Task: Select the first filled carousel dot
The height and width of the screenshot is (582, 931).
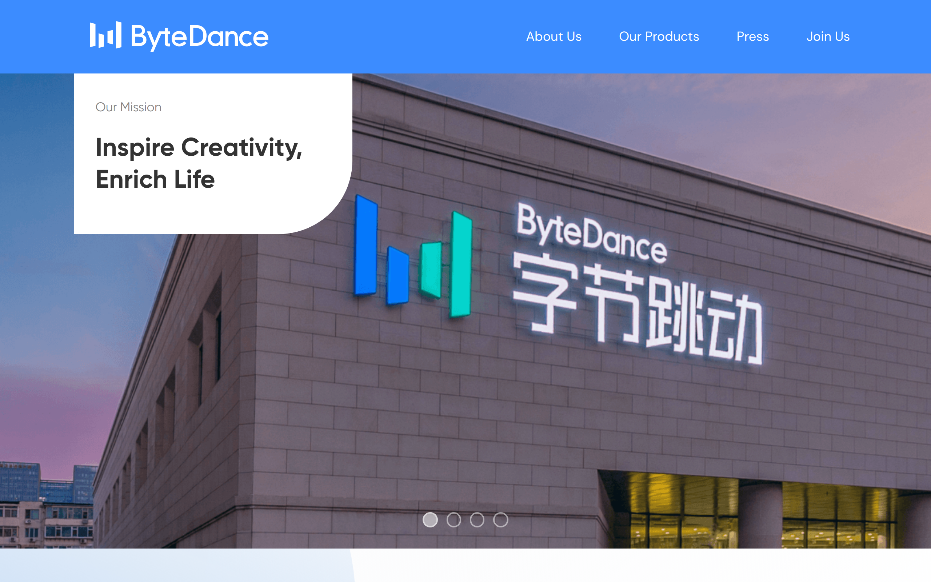Action: pos(430,520)
